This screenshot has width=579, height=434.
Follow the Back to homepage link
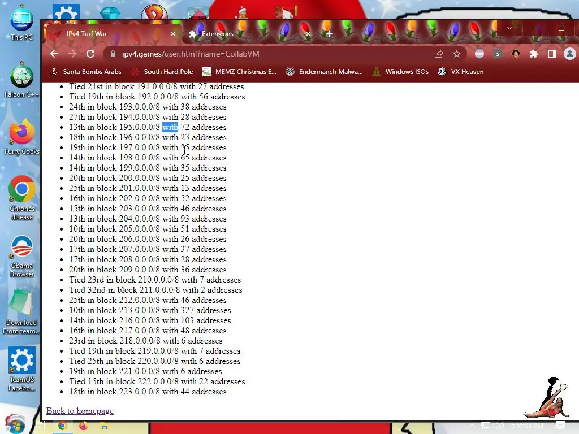pos(80,411)
